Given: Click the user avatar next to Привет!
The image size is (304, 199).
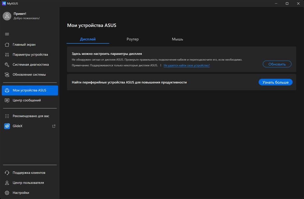Looking at the screenshot, I should 7,16.
